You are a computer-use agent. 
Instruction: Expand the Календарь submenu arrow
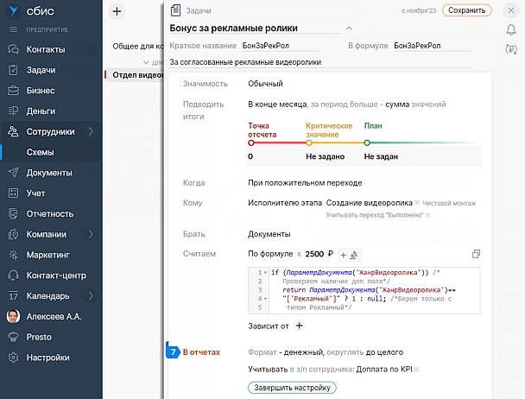click(91, 296)
